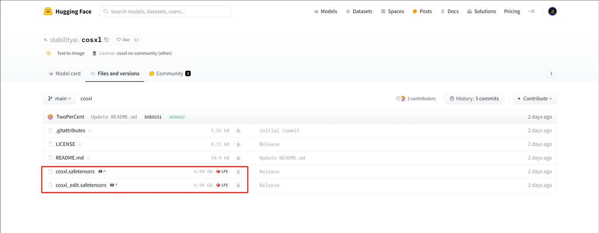This screenshot has height=233, width=599.
Task: View History: 3 commits
Action: 474,99
